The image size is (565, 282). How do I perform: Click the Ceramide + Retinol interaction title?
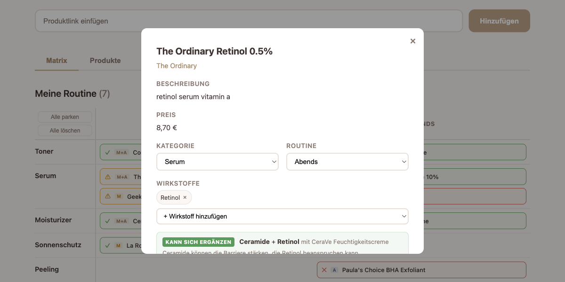(x=269, y=242)
